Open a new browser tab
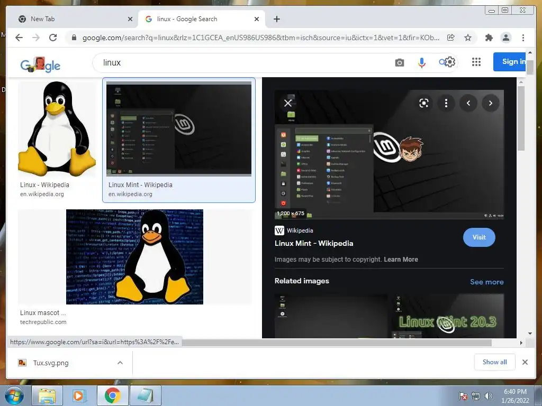 pyautogui.click(x=276, y=19)
